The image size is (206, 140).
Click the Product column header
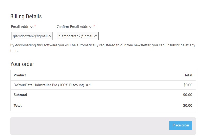20,75
